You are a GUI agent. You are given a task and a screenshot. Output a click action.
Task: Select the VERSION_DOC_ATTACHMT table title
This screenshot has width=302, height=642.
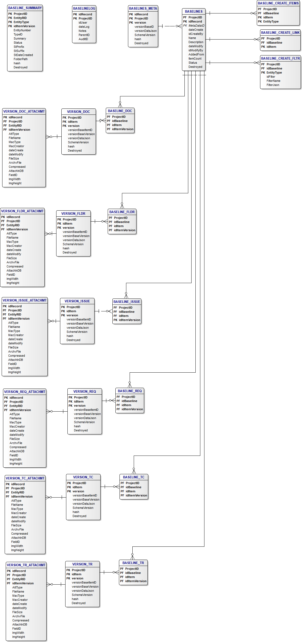(x=24, y=111)
